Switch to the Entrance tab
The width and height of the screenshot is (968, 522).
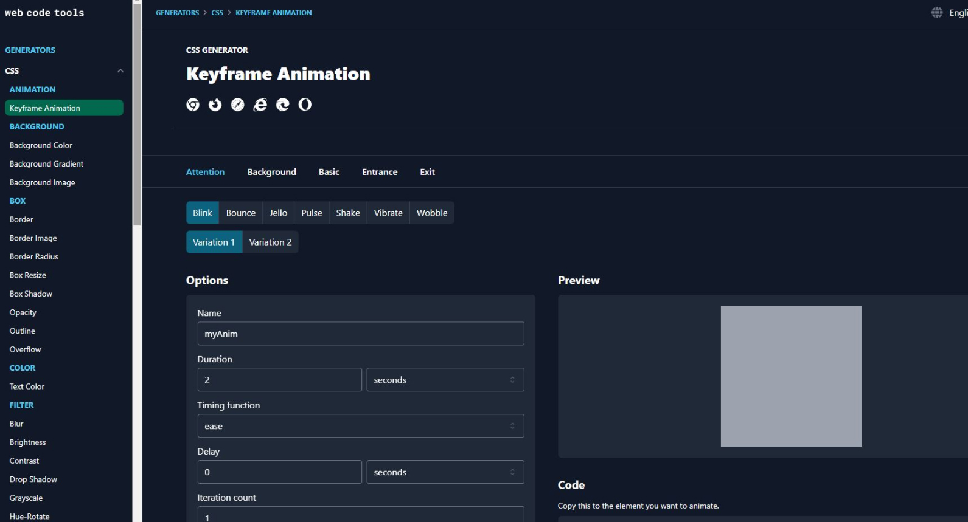coord(380,172)
